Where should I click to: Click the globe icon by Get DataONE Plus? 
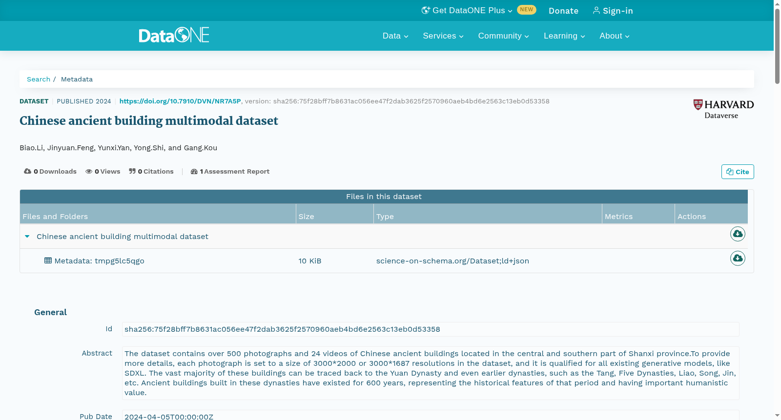[426, 10]
